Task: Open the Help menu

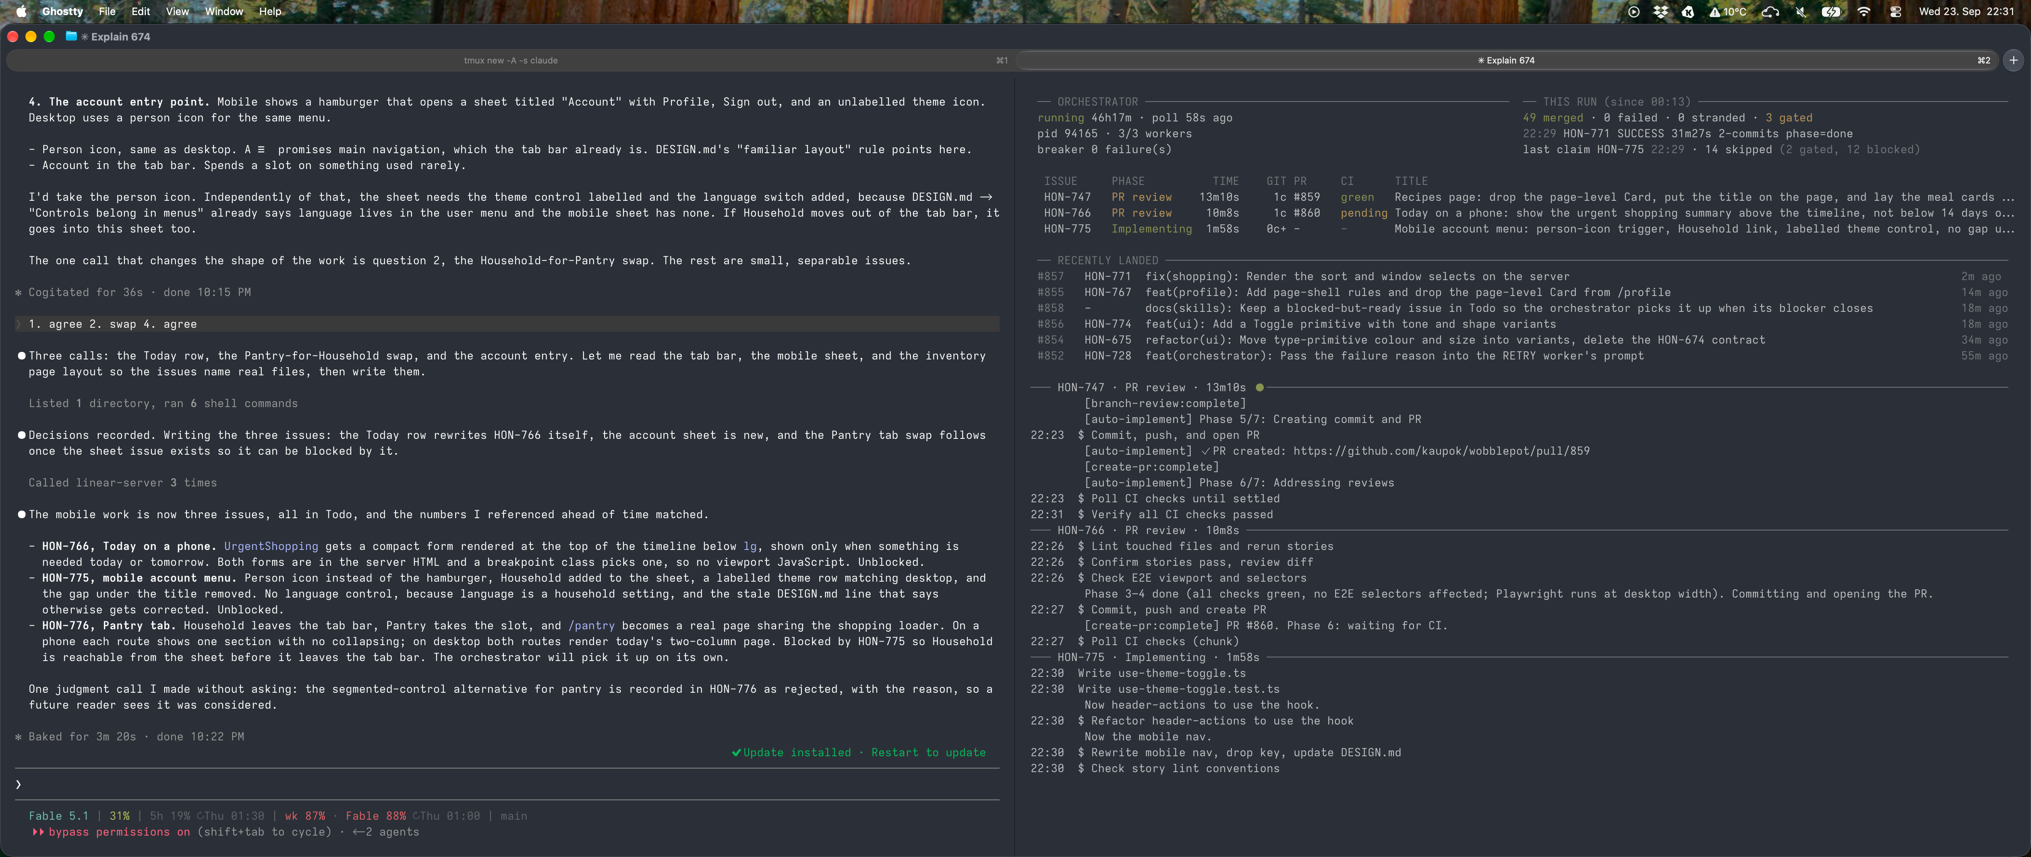Action: tap(271, 11)
